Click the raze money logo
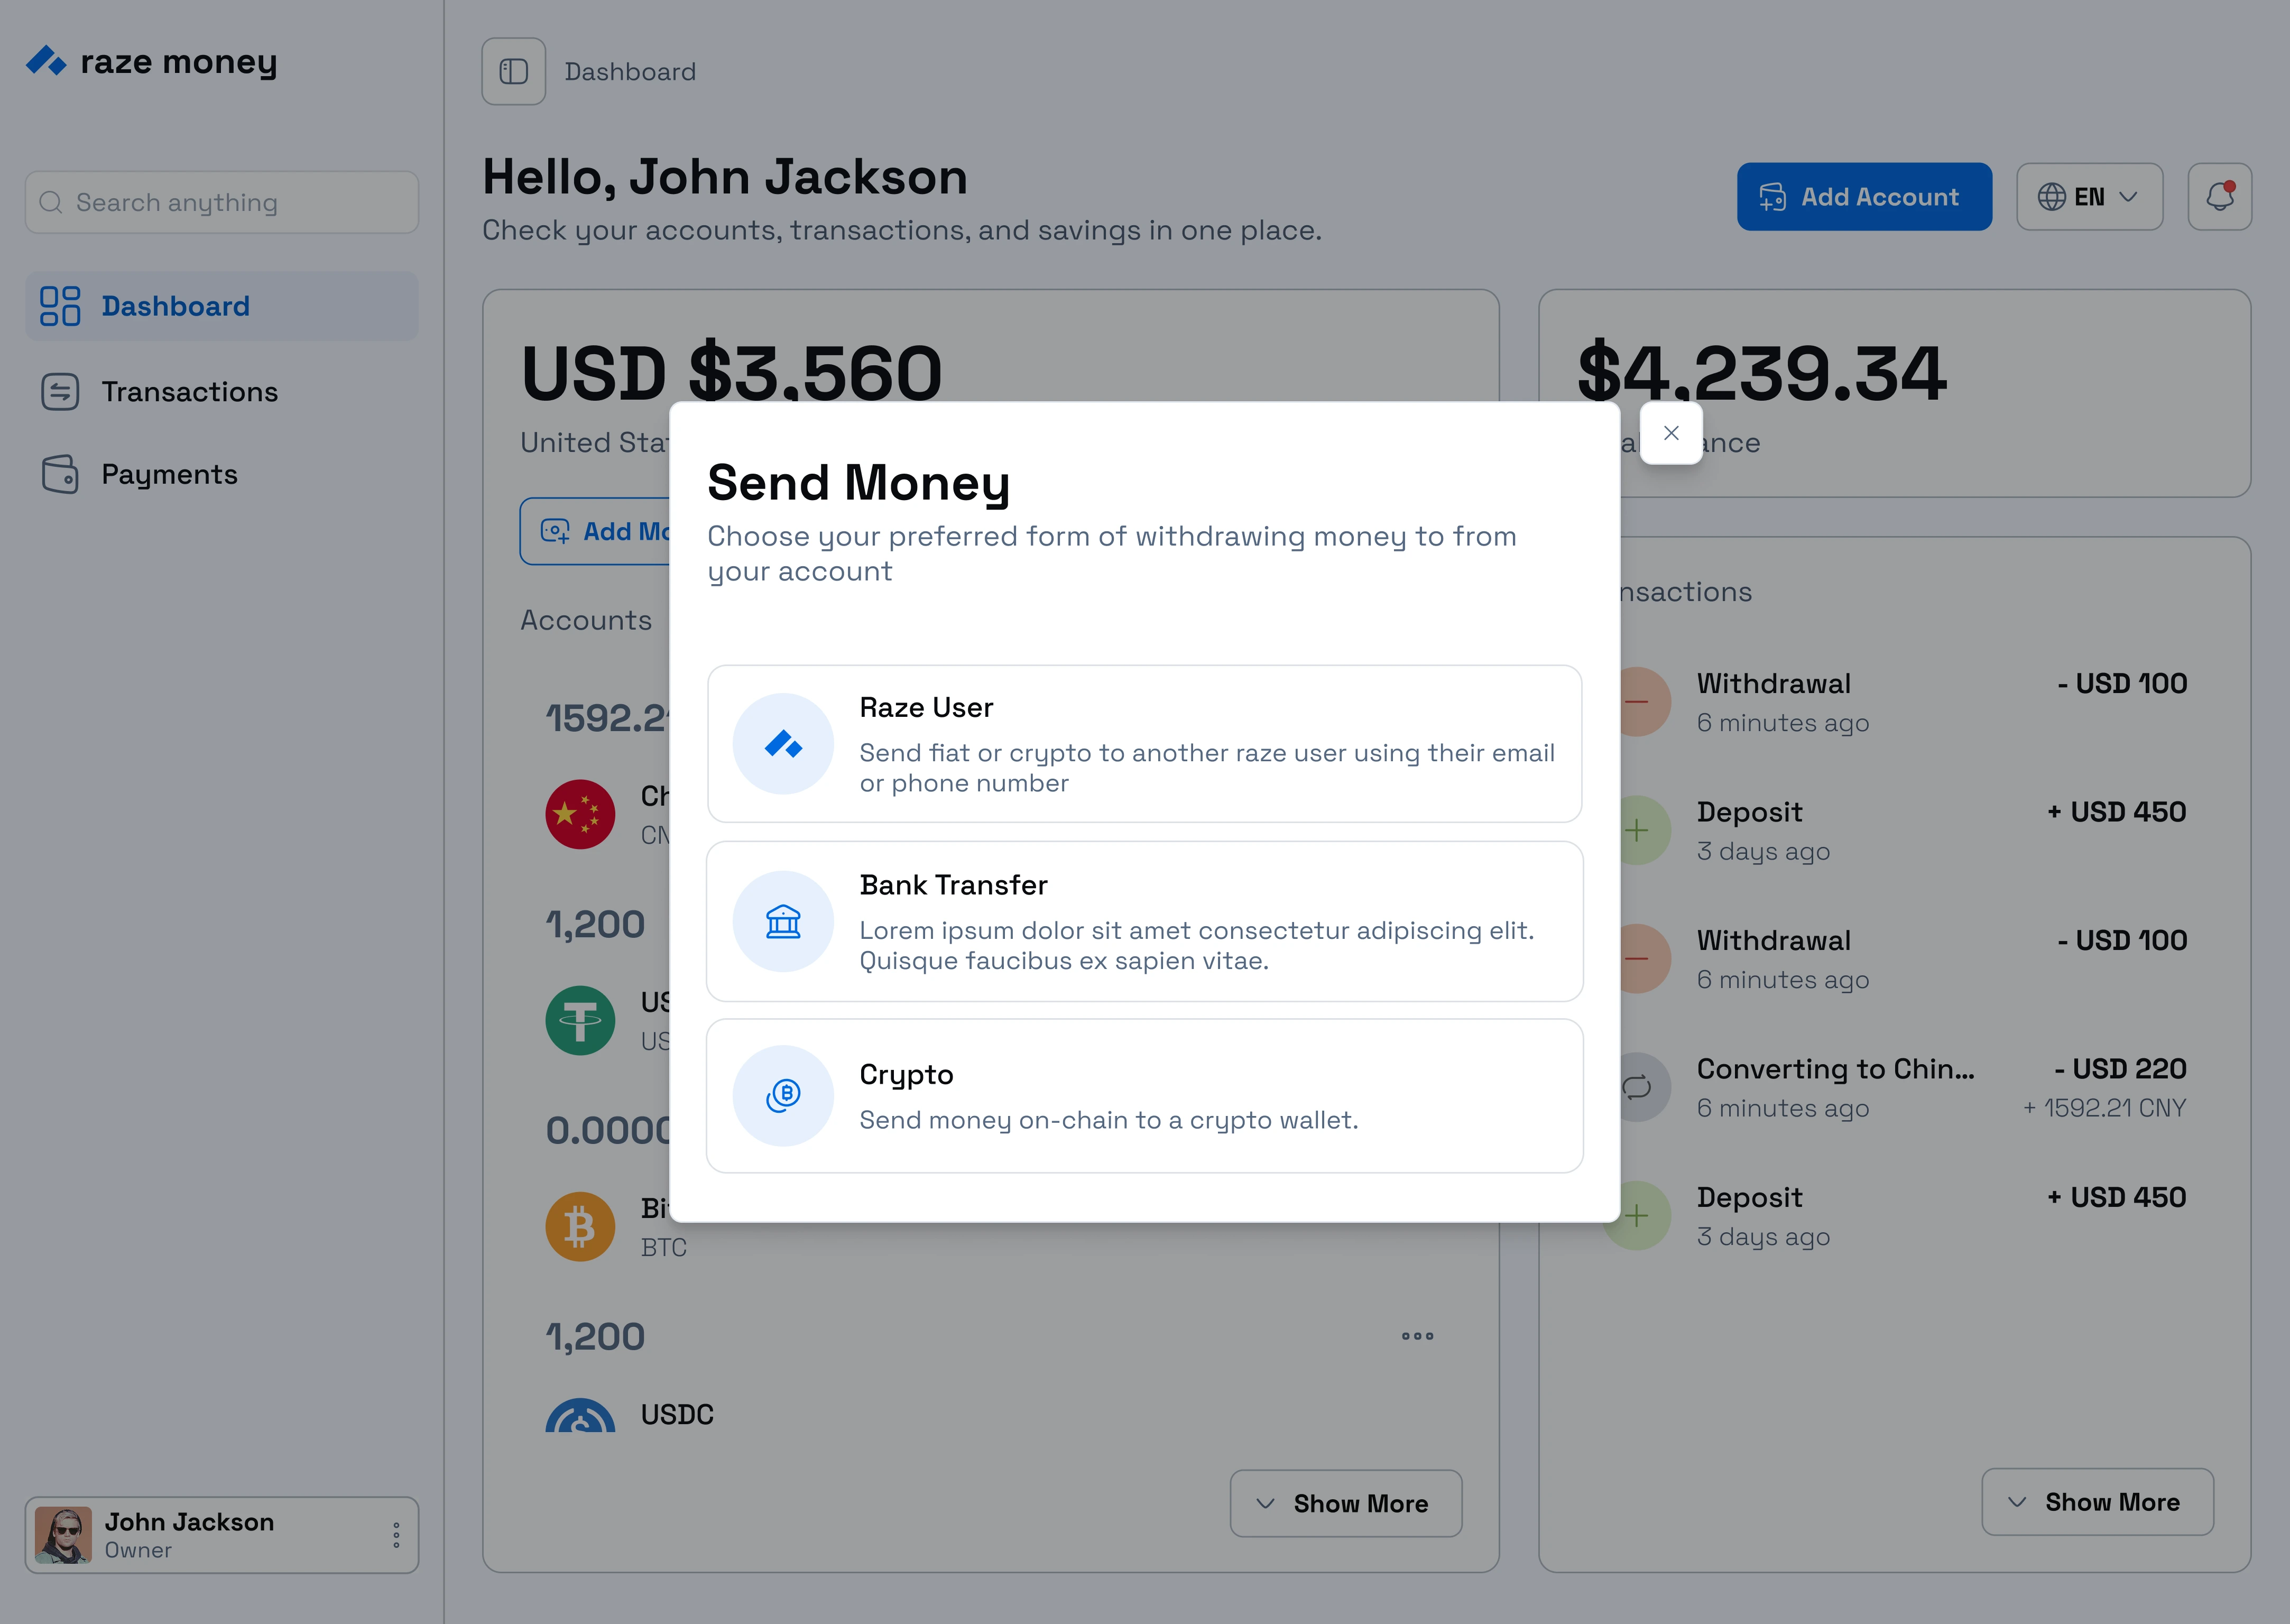The image size is (2290, 1624). (x=152, y=62)
